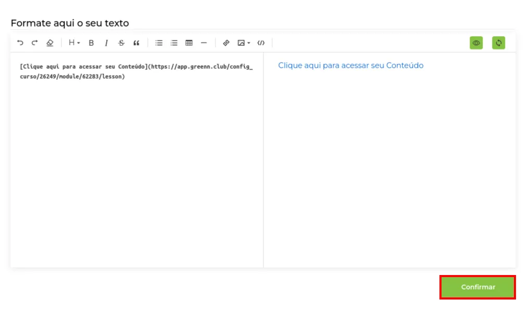529x312 pixels.
Task: Redo the last edit
Action: 35,43
